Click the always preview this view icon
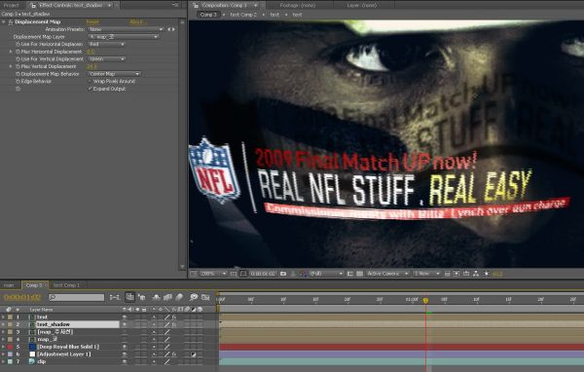 pos(194,274)
